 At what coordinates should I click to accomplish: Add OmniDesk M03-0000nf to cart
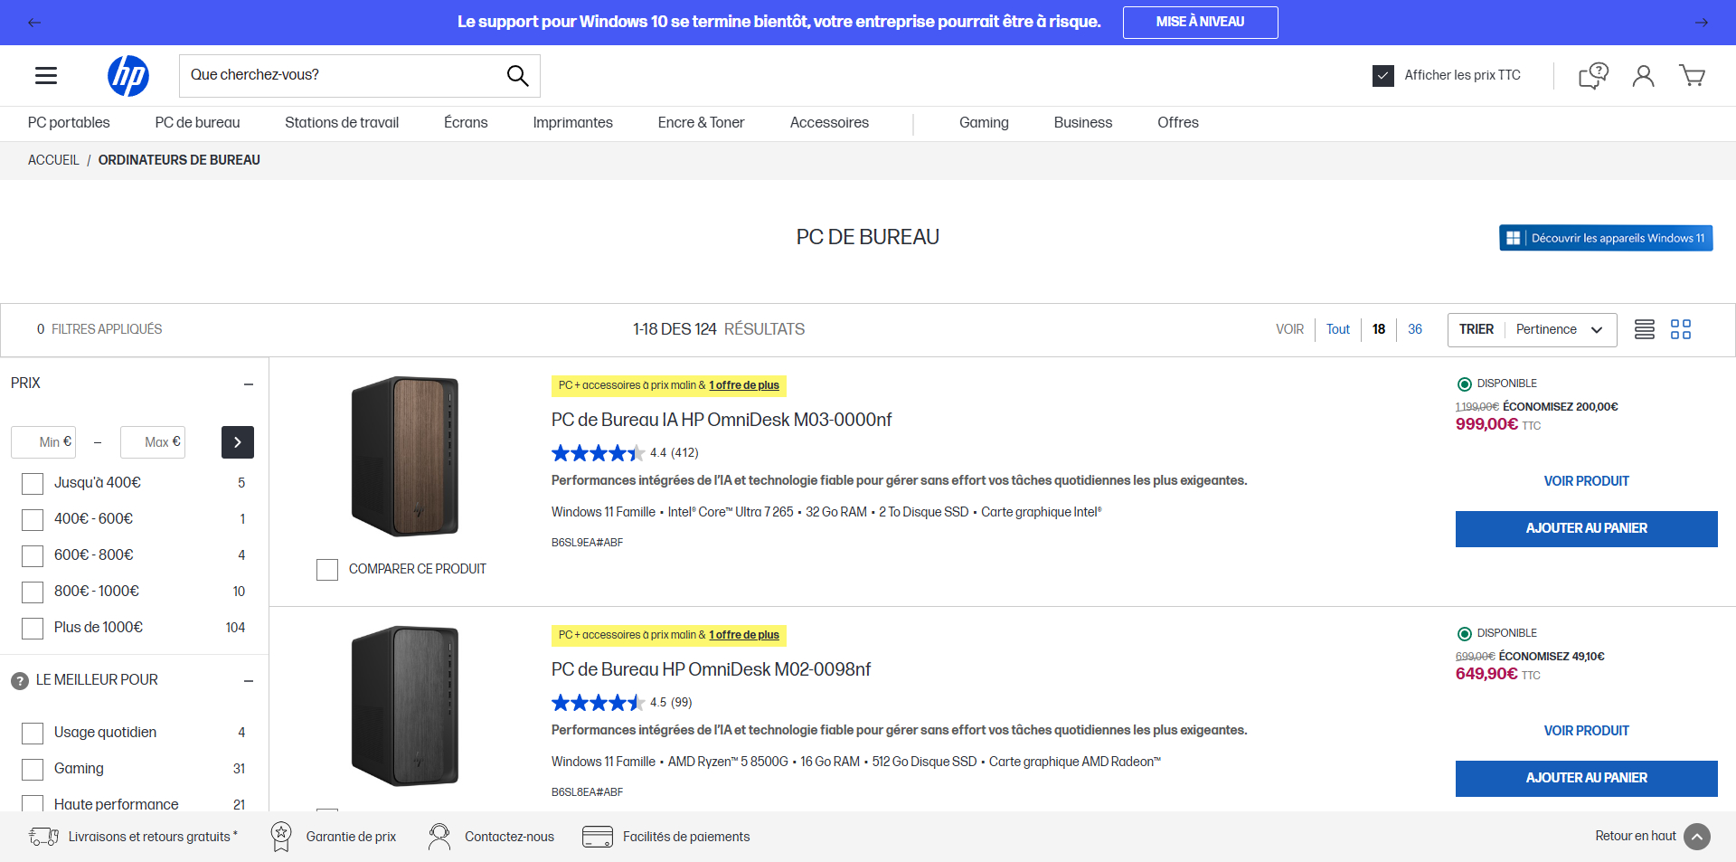[x=1586, y=528]
